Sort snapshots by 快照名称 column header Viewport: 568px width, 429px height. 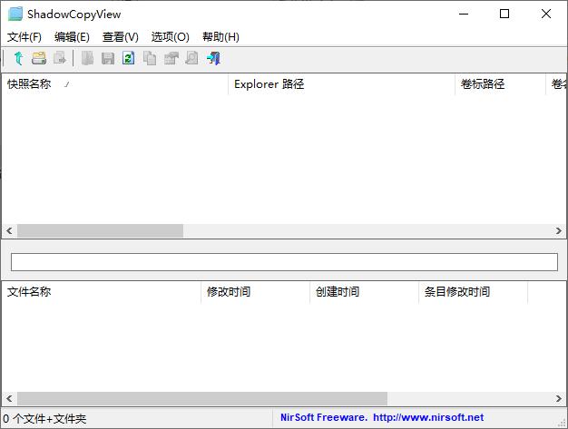point(29,84)
